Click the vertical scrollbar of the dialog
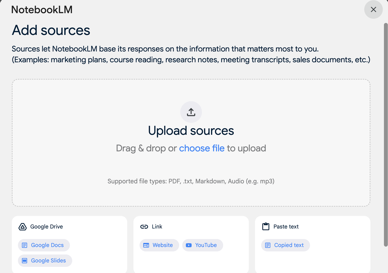This screenshot has width=388, height=273. coord(386,135)
